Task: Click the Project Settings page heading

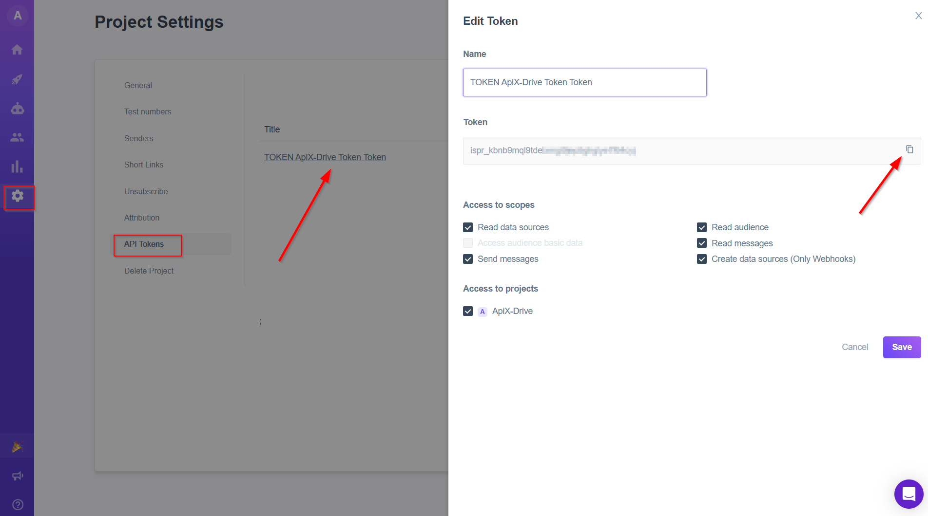Action: [159, 22]
